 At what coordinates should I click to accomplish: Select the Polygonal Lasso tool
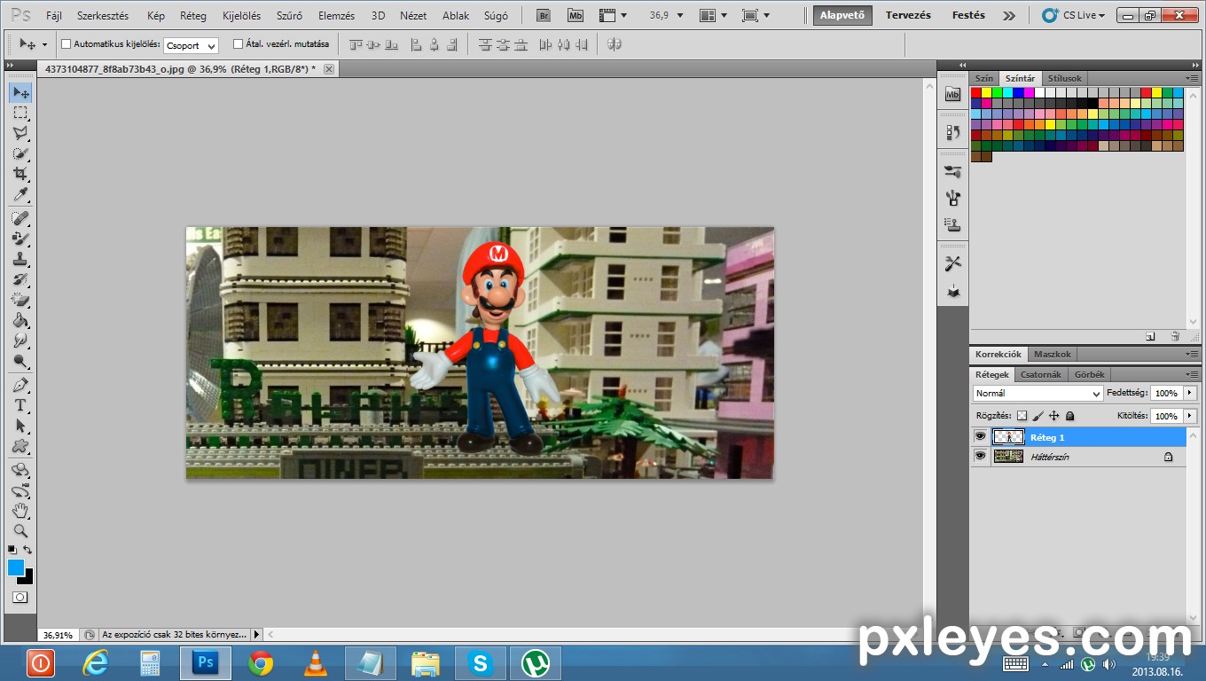tap(20, 133)
